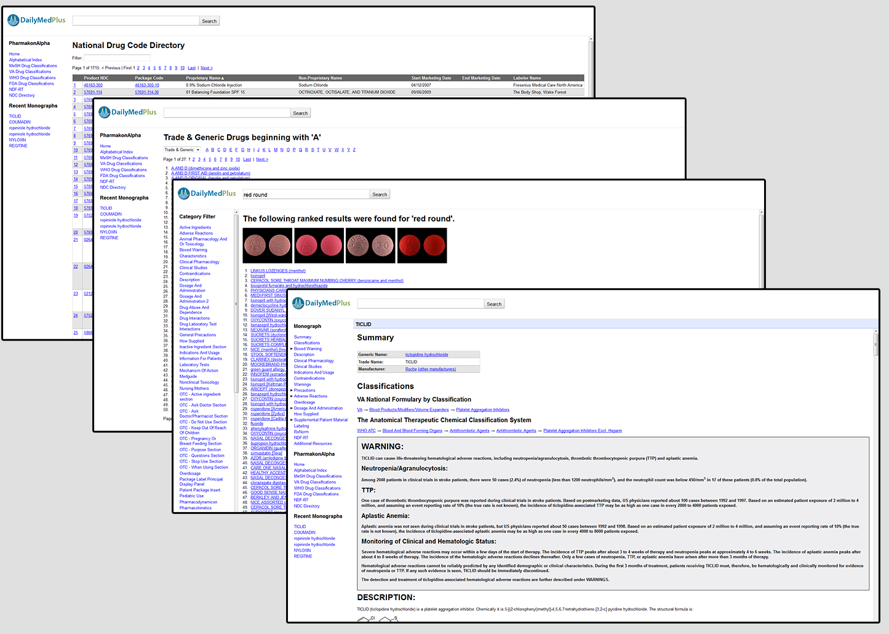
Task: Open bisoprolol fumarate and hydrochlorothiazide result
Action: pos(289,286)
